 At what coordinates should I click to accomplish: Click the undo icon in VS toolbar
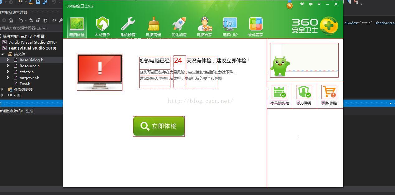coord(55,2)
